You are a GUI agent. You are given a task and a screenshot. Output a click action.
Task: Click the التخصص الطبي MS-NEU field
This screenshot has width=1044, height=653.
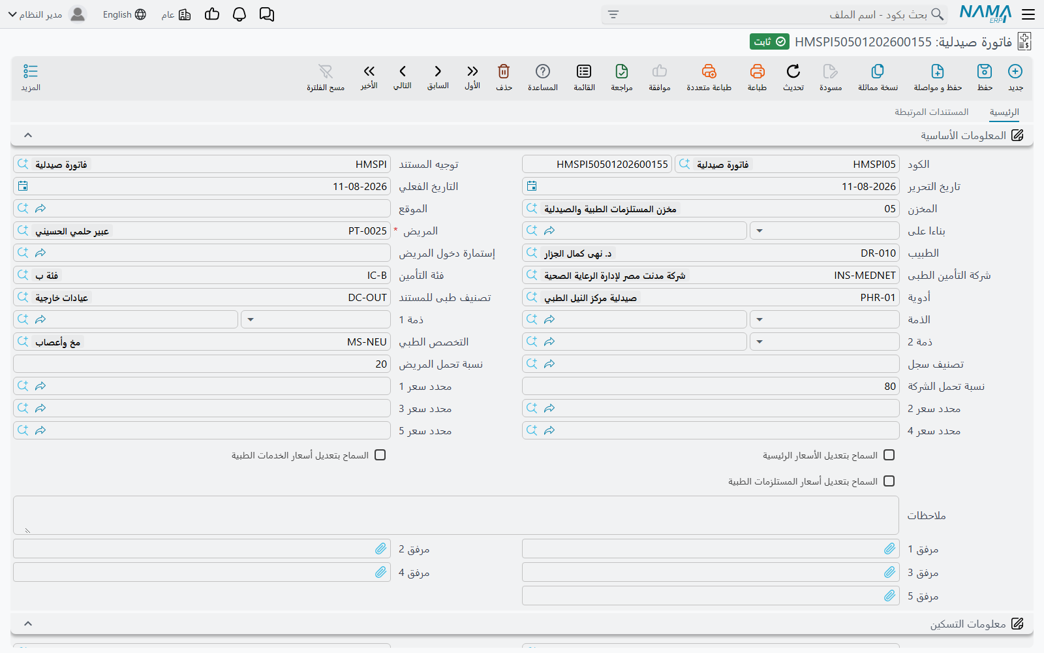click(202, 342)
